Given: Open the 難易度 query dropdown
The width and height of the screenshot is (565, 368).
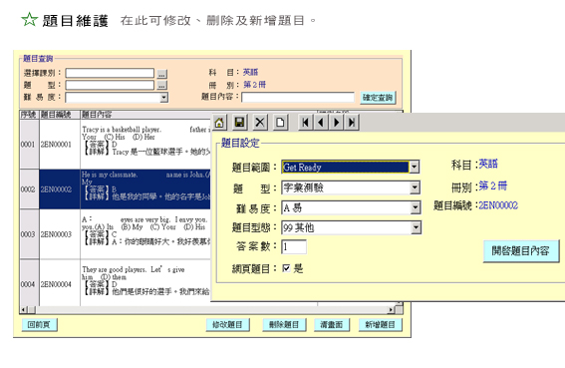Looking at the screenshot, I should pos(164,98).
